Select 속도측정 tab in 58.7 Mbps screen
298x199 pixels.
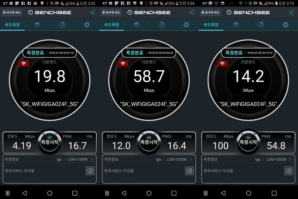(111, 25)
